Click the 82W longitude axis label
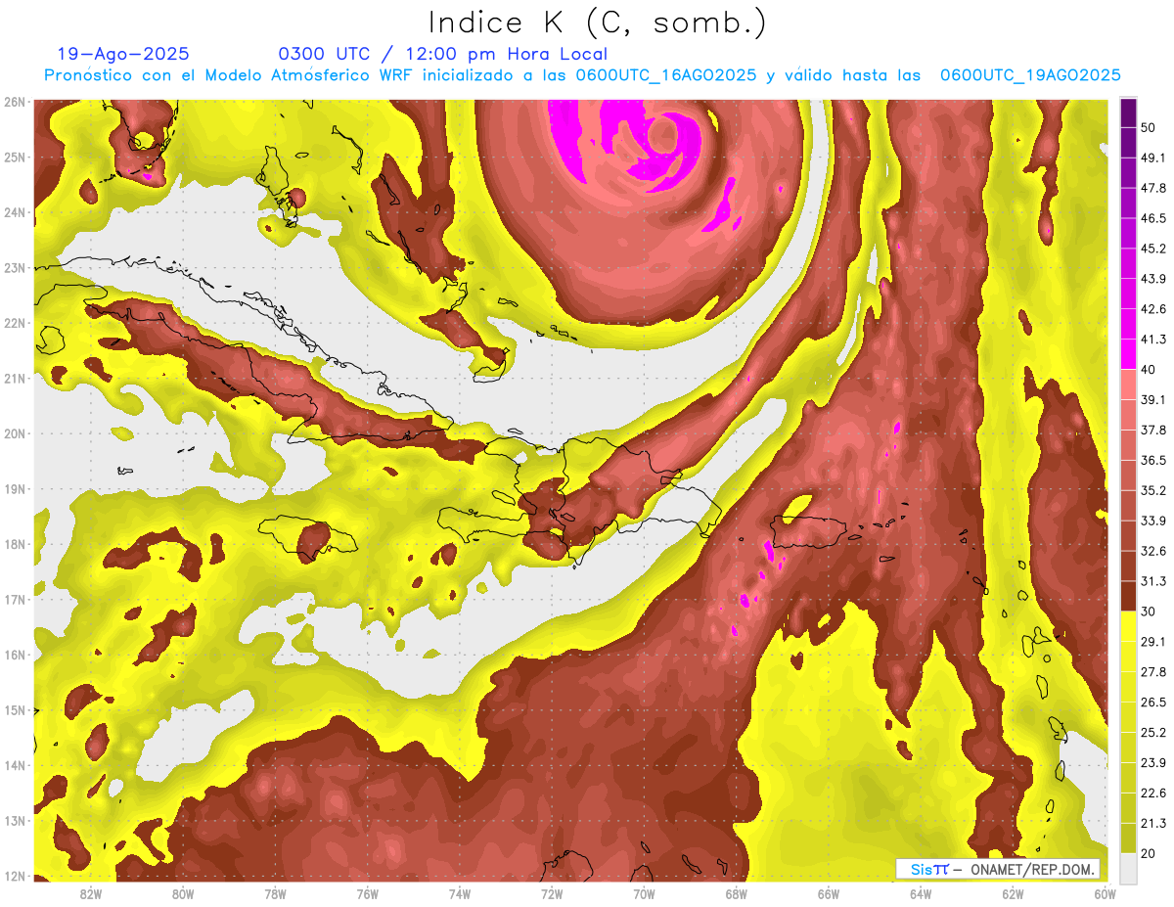 point(90,894)
